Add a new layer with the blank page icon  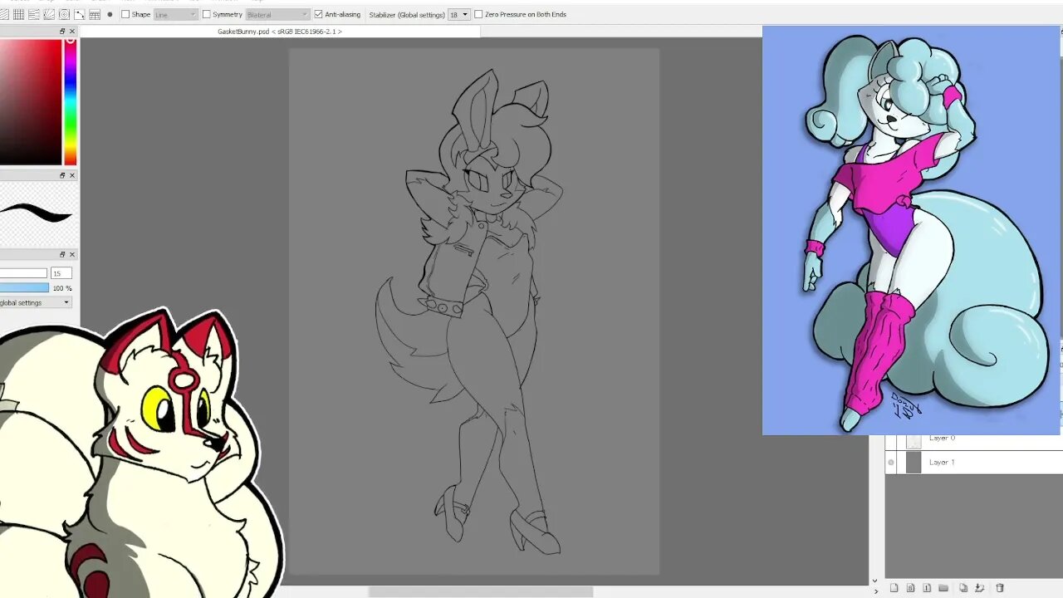tap(894, 588)
